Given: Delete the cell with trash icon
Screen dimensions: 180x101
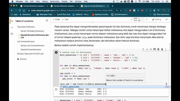Looking at the screenshot, I should click(x=162, y=49).
